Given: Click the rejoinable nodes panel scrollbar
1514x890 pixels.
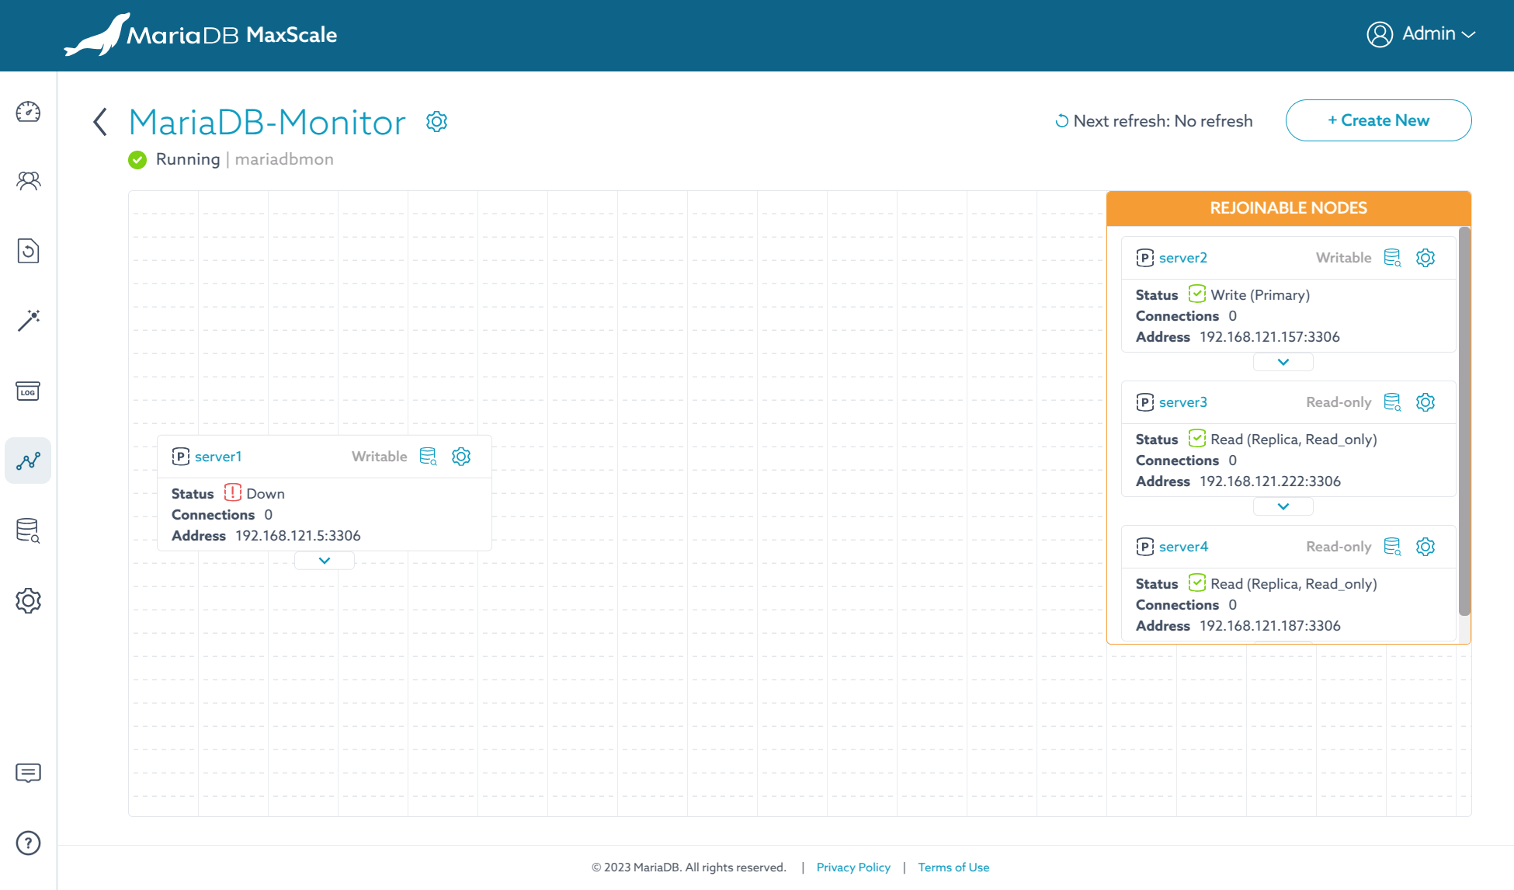Looking at the screenshot, I should [1464, 419].
